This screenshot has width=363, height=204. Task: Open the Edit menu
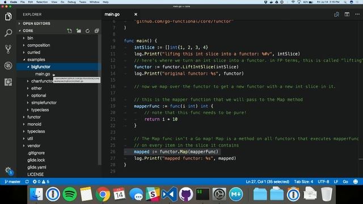(x=30, y=2)
